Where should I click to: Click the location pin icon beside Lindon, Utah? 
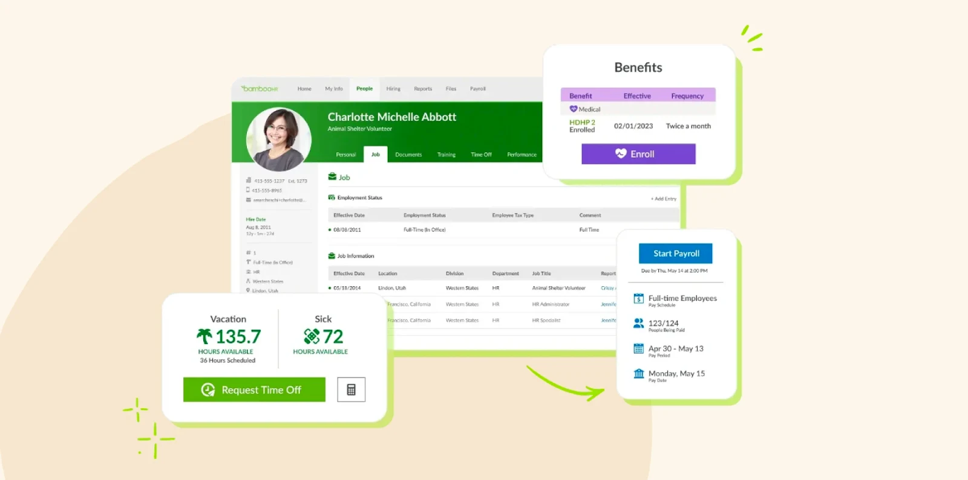pyautogui.click(x=248, y=290)
